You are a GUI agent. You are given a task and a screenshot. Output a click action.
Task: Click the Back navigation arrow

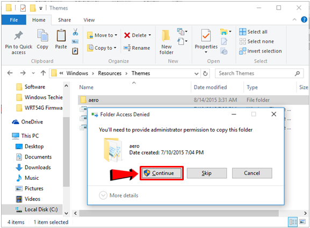pos(10,73)
